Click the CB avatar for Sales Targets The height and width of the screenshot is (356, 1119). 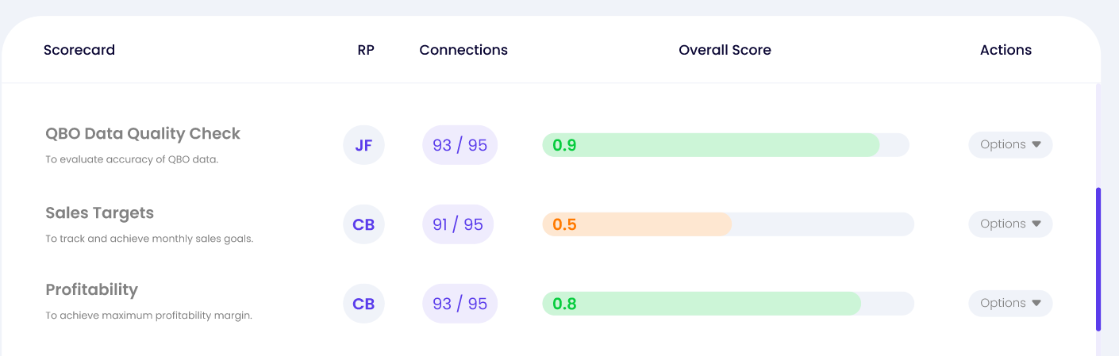[x=363, y=224]
